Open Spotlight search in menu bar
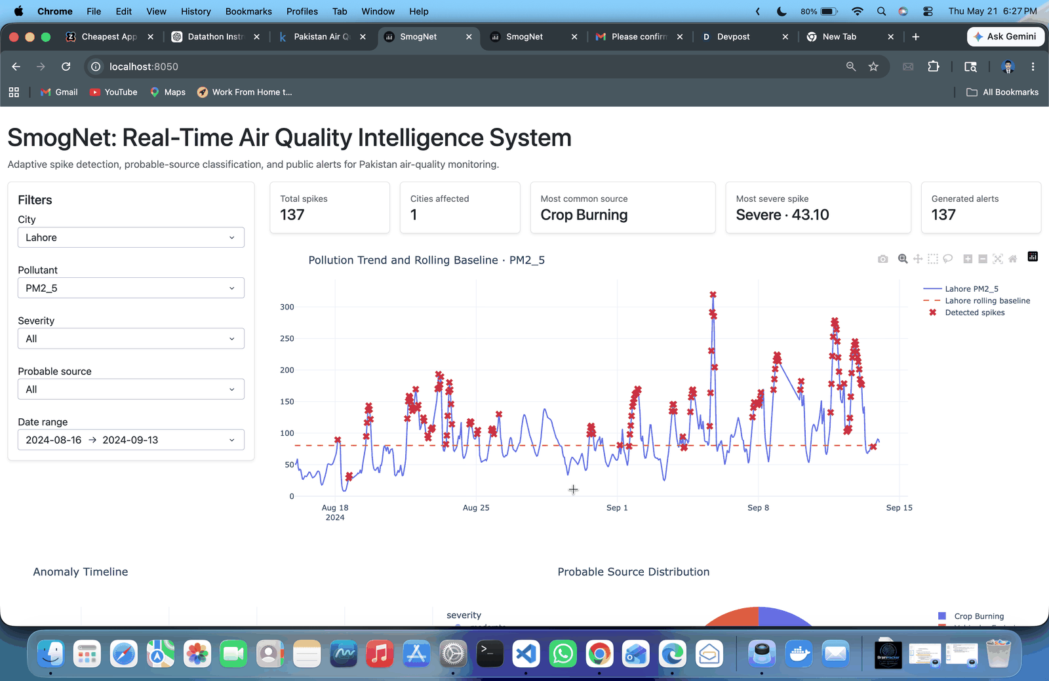This screenshot has width=1049, height=681. [x=881, y=11]
